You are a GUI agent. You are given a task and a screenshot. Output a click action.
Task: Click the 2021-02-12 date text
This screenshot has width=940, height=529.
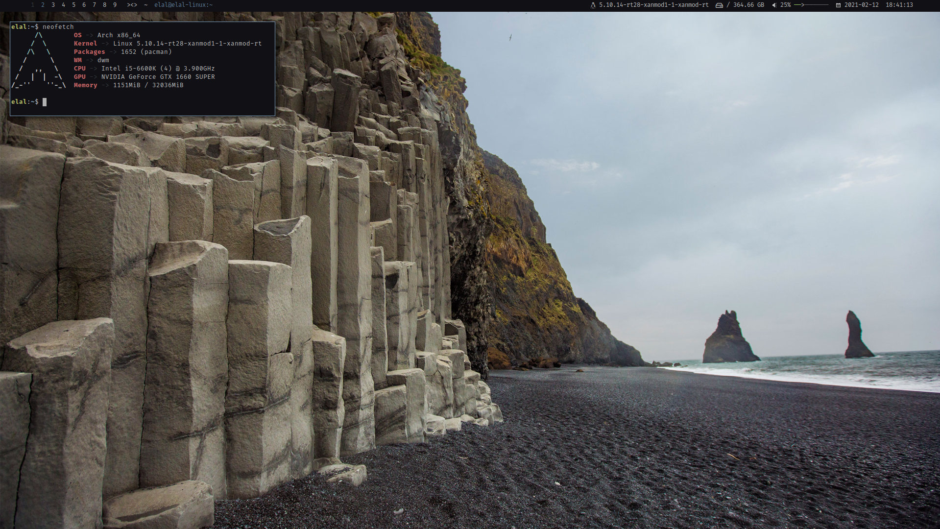[861, 5]
